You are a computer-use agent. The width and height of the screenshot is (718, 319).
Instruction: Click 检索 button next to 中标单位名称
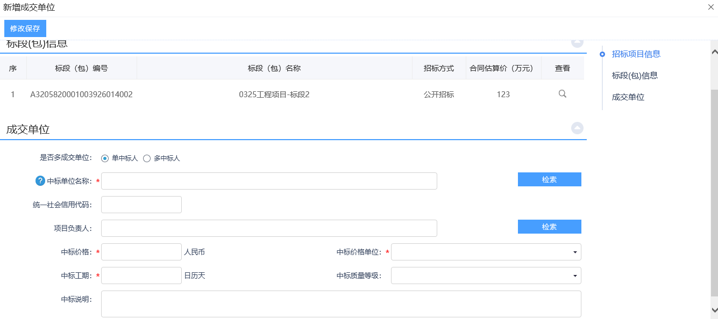click(549, 179)
